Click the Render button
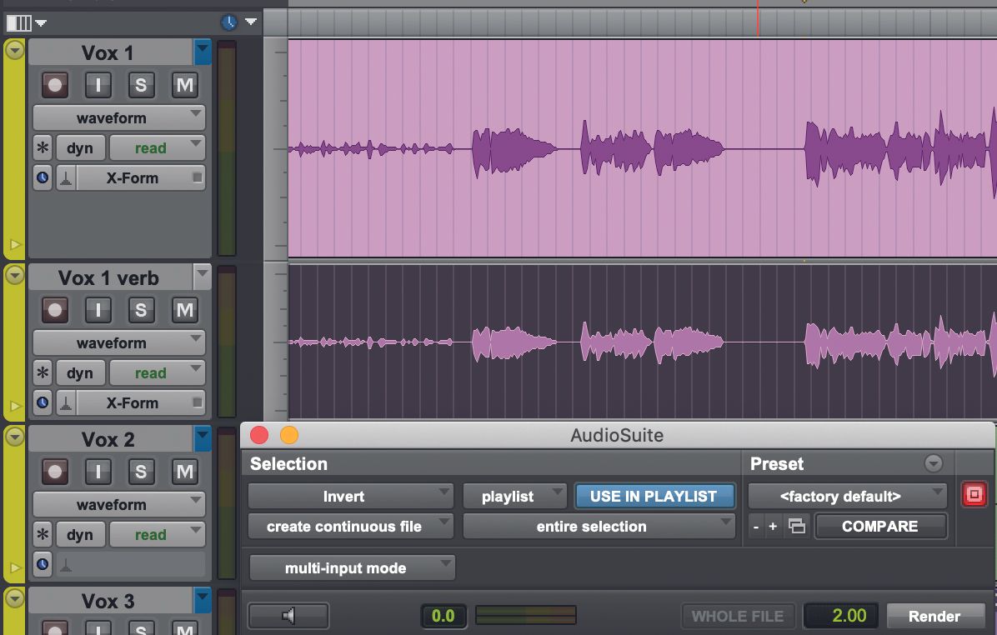 (935, 615)
